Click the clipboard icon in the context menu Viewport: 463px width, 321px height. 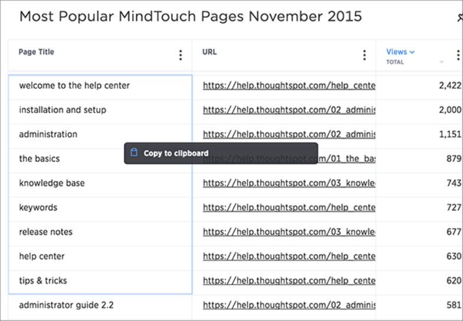tap(134, 153)
